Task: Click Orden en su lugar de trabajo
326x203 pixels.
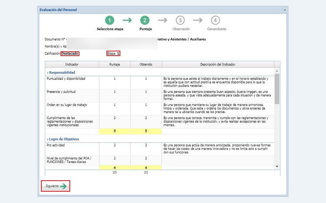Action: [x=67, y=105]
